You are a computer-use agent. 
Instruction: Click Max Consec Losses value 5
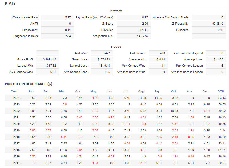(216, 66)
